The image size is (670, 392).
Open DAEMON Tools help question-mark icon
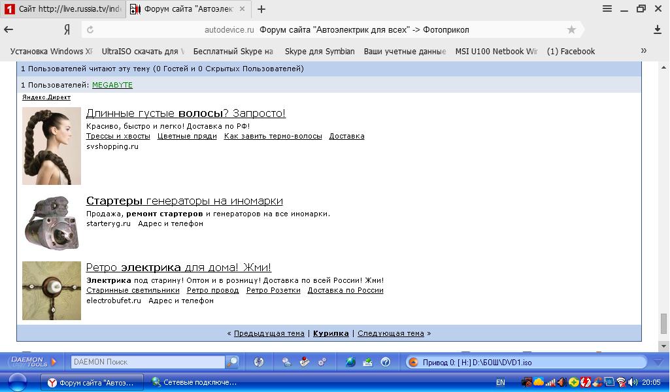point(386,362)
